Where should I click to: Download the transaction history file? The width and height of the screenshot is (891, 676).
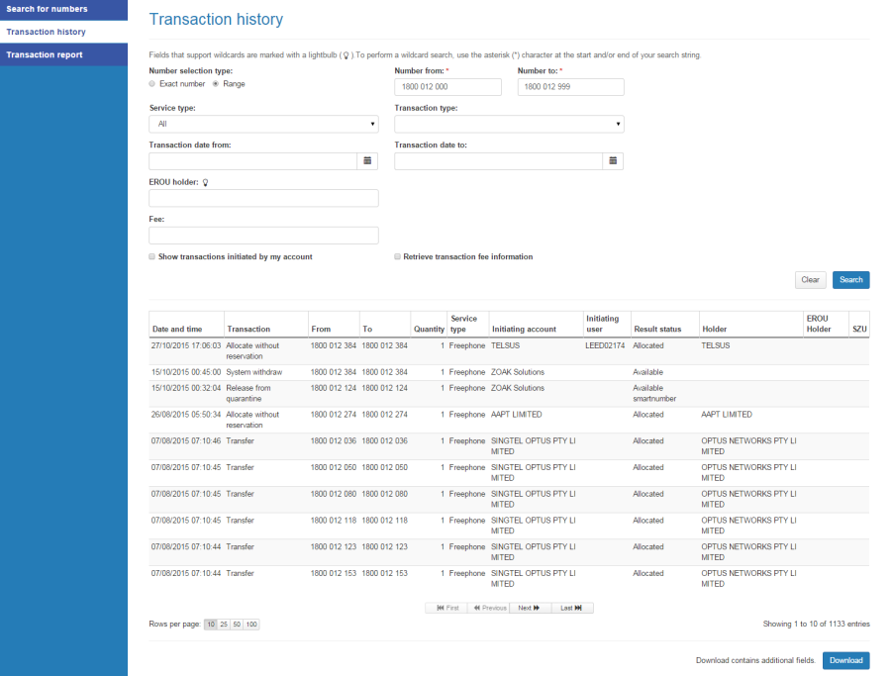pyautogui.click(x=845, y=660)
